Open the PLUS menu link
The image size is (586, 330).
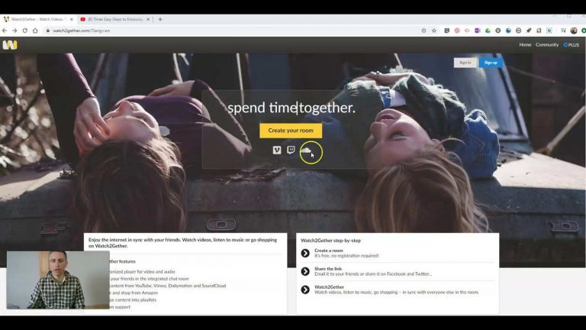point(571,45)
